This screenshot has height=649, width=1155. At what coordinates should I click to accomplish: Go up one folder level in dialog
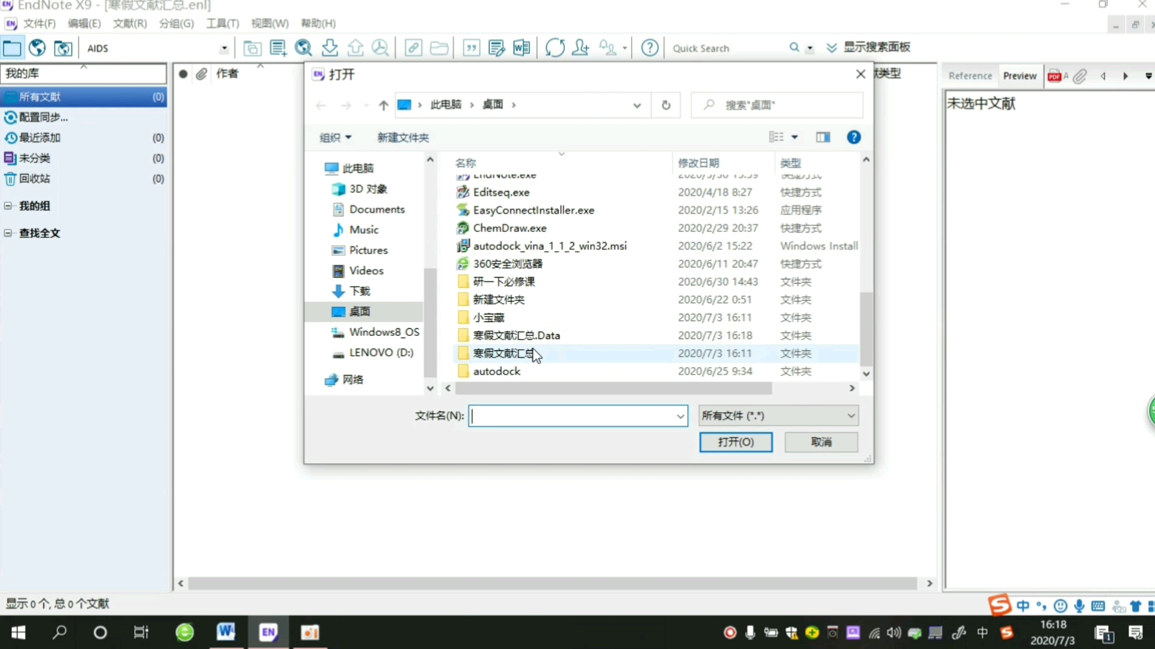[x=383, y=105]
